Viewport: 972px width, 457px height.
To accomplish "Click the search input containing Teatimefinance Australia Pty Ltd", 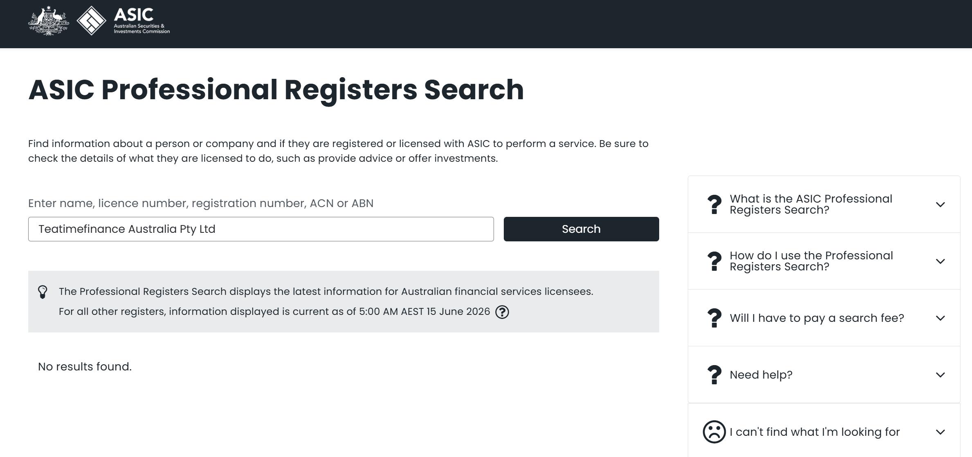I will 261,229.
